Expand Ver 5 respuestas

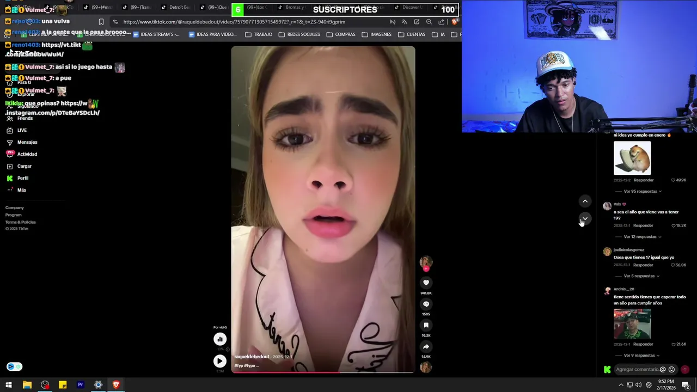point(641,276)
